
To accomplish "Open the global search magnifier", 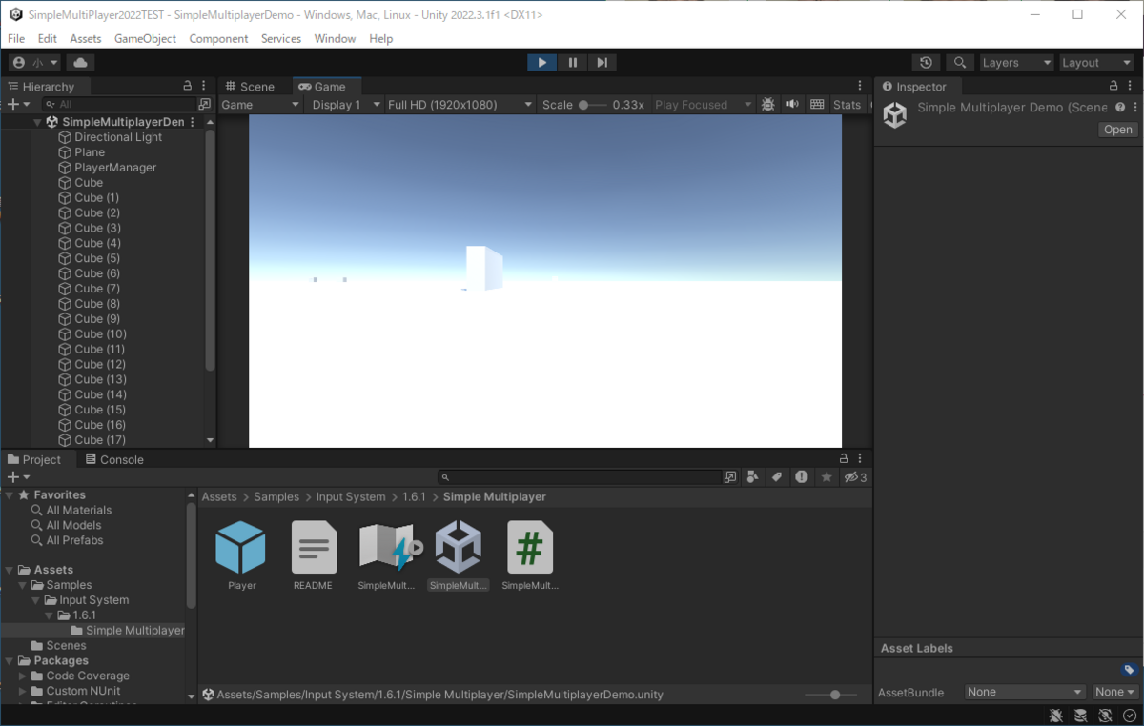I will pos(960,63).
